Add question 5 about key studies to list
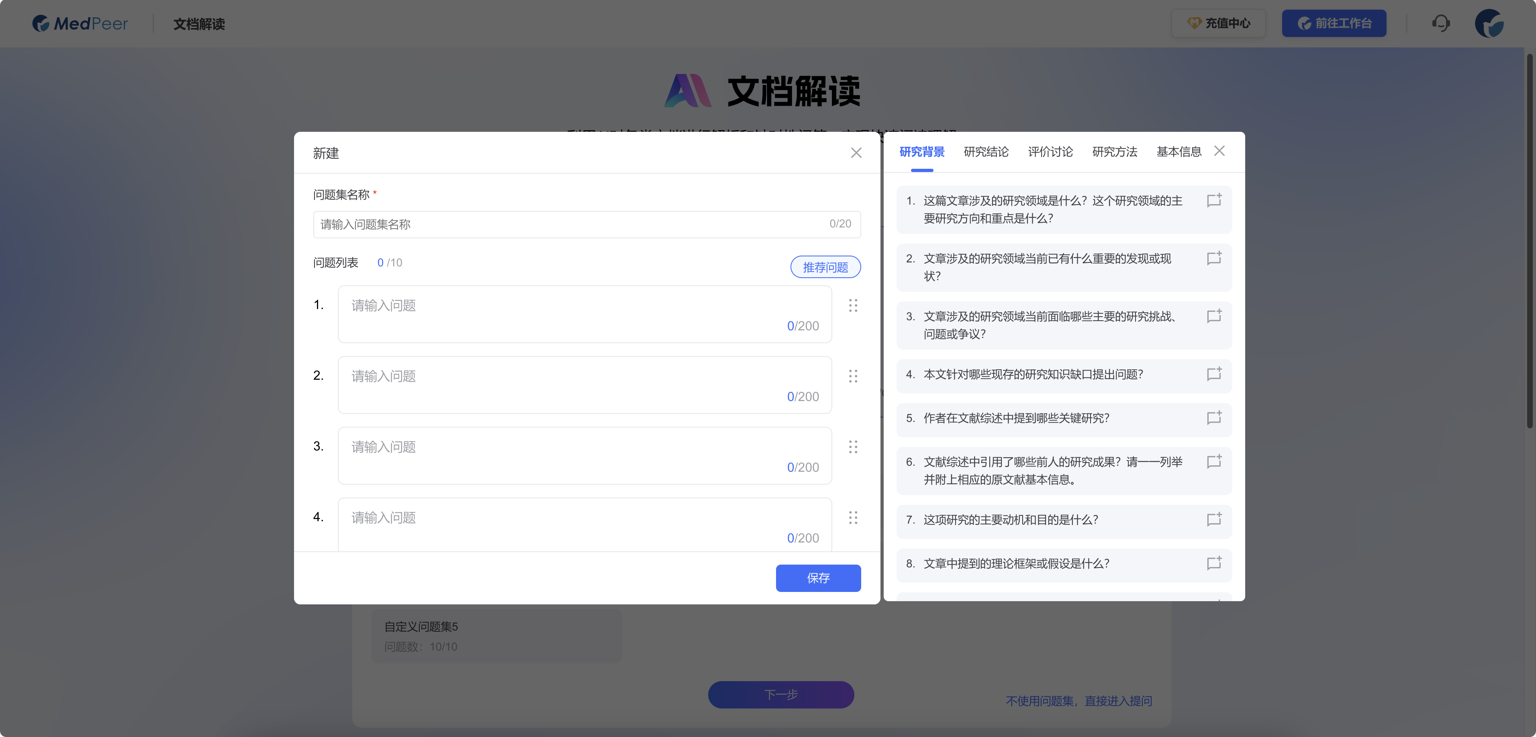 coord(1215,419)
